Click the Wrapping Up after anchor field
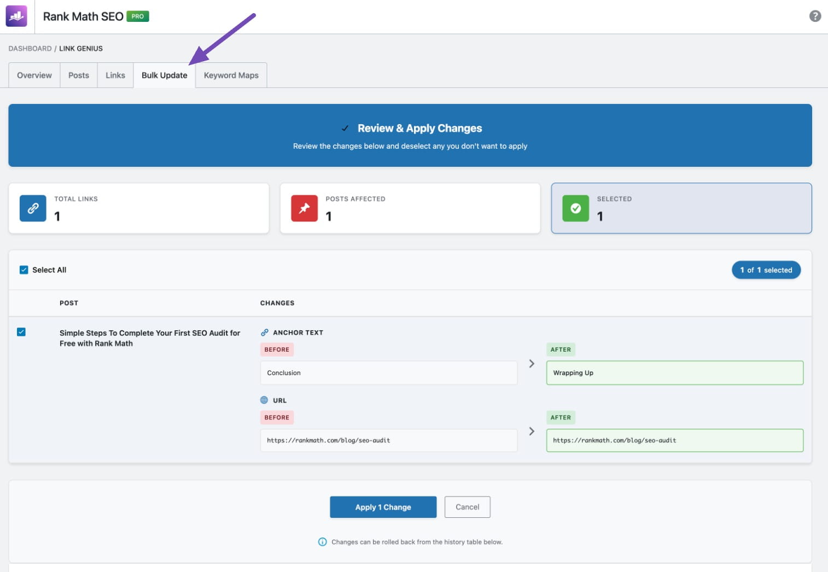Screen dimensions: 828x572 point(674,373)
